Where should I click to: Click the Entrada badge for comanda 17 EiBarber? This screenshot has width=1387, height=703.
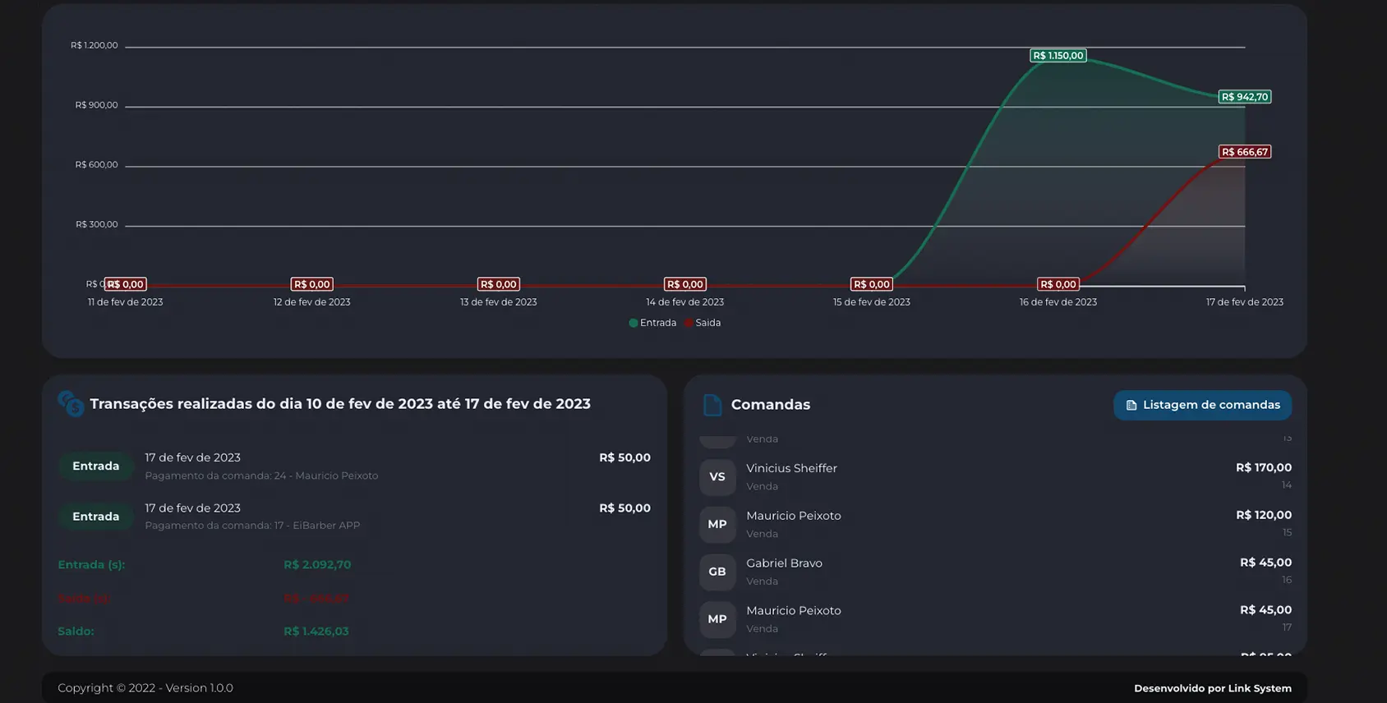[96, 517]
